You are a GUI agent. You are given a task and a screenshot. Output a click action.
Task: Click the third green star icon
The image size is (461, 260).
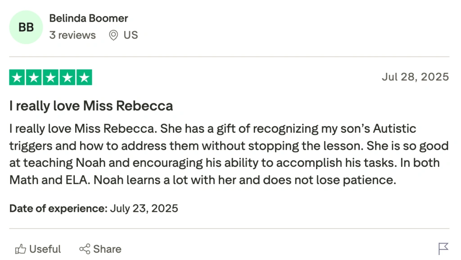[50, 77]
